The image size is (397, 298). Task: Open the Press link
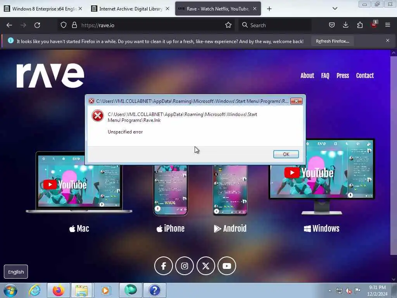pos(343,76)
